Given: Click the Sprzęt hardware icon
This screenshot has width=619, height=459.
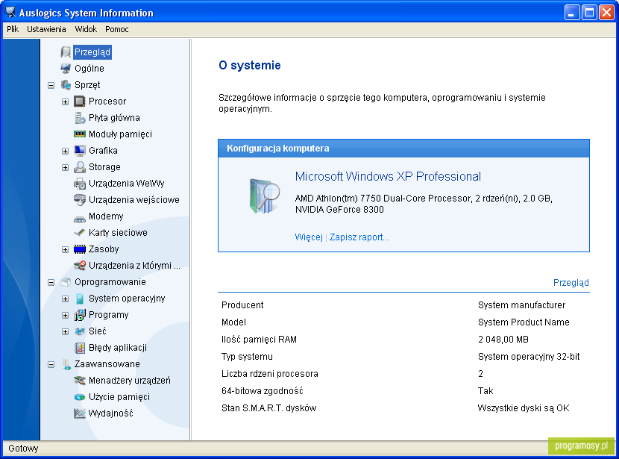Looking at the screenshot, I should 66,85.
